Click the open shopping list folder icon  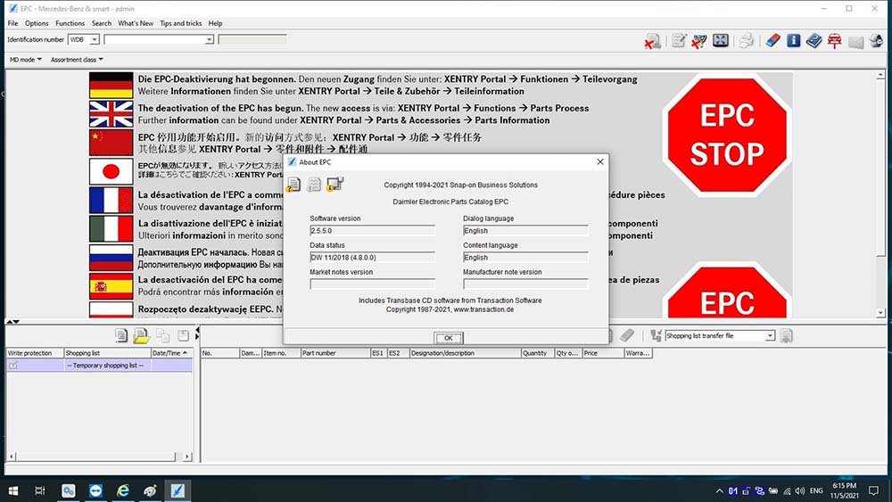pos(141,336)
